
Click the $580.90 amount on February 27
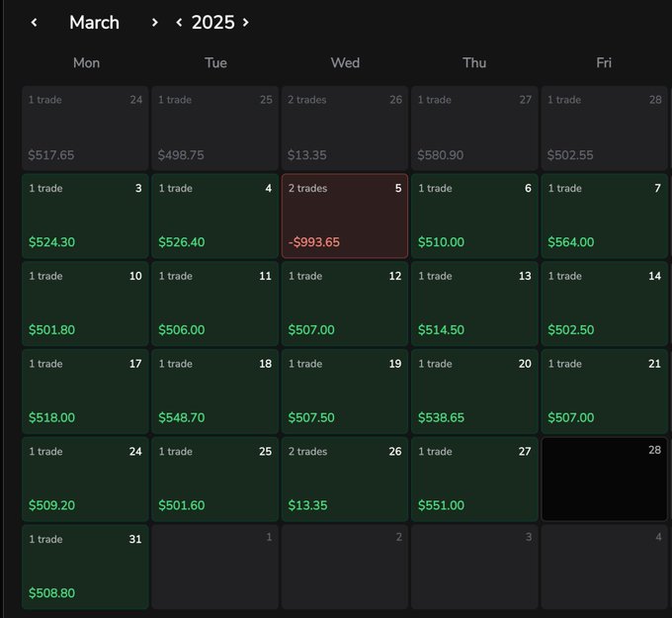(x=441, y=155)
